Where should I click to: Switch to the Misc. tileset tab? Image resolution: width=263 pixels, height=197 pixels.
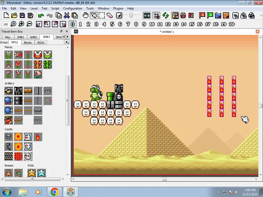(8, 37)
